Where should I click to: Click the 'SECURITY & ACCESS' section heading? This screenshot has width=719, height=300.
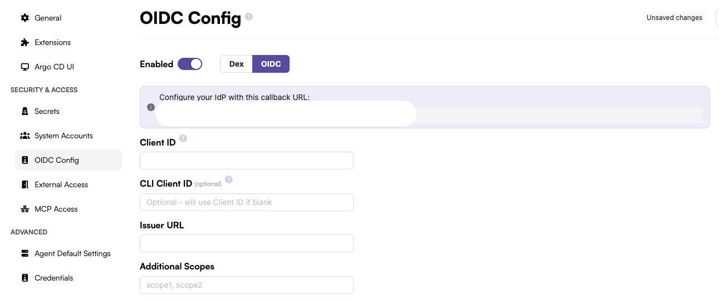tap(44, 90)
